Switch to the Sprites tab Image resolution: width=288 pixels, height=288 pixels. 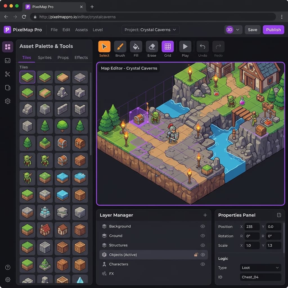point(45,57)
